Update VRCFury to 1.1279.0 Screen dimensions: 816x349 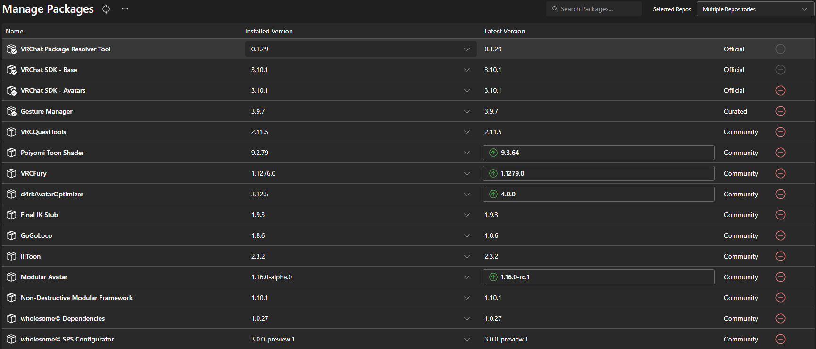pyautogui.click(x=598, y=173)
